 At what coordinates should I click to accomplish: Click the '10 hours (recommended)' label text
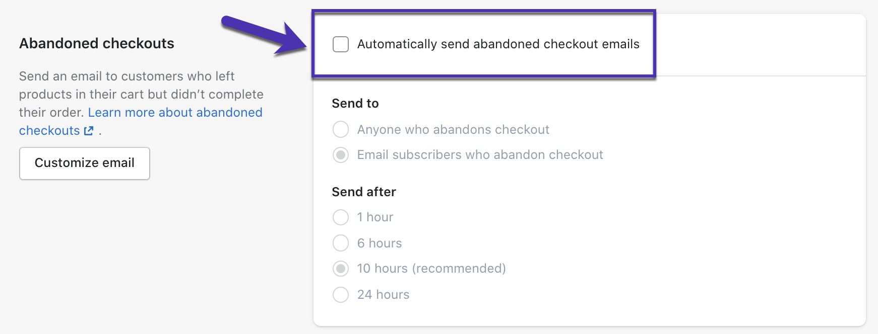click(431, 268)
